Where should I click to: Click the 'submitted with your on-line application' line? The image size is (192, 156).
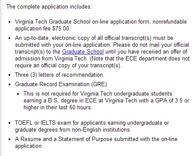click(x=63, y=45)
